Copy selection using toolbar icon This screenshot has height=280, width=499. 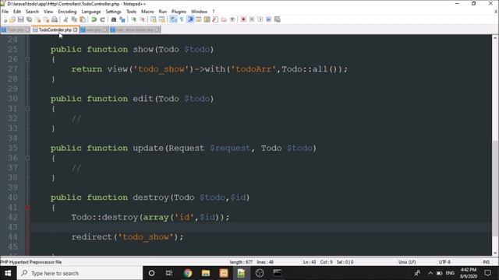74,19
